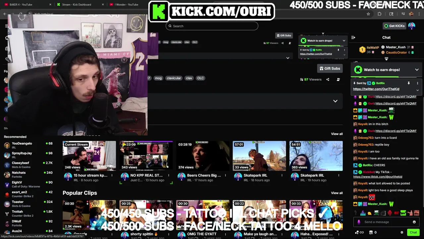Bookmark this page with the star icon
The image size is (424, 239).
(368, 14)
